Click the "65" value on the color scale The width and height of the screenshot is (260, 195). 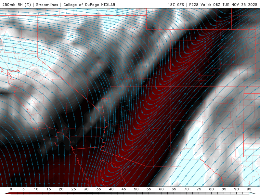coord(174,189)
